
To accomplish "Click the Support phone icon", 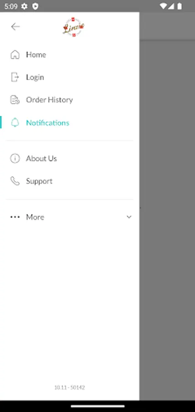I will pos(15,181).
